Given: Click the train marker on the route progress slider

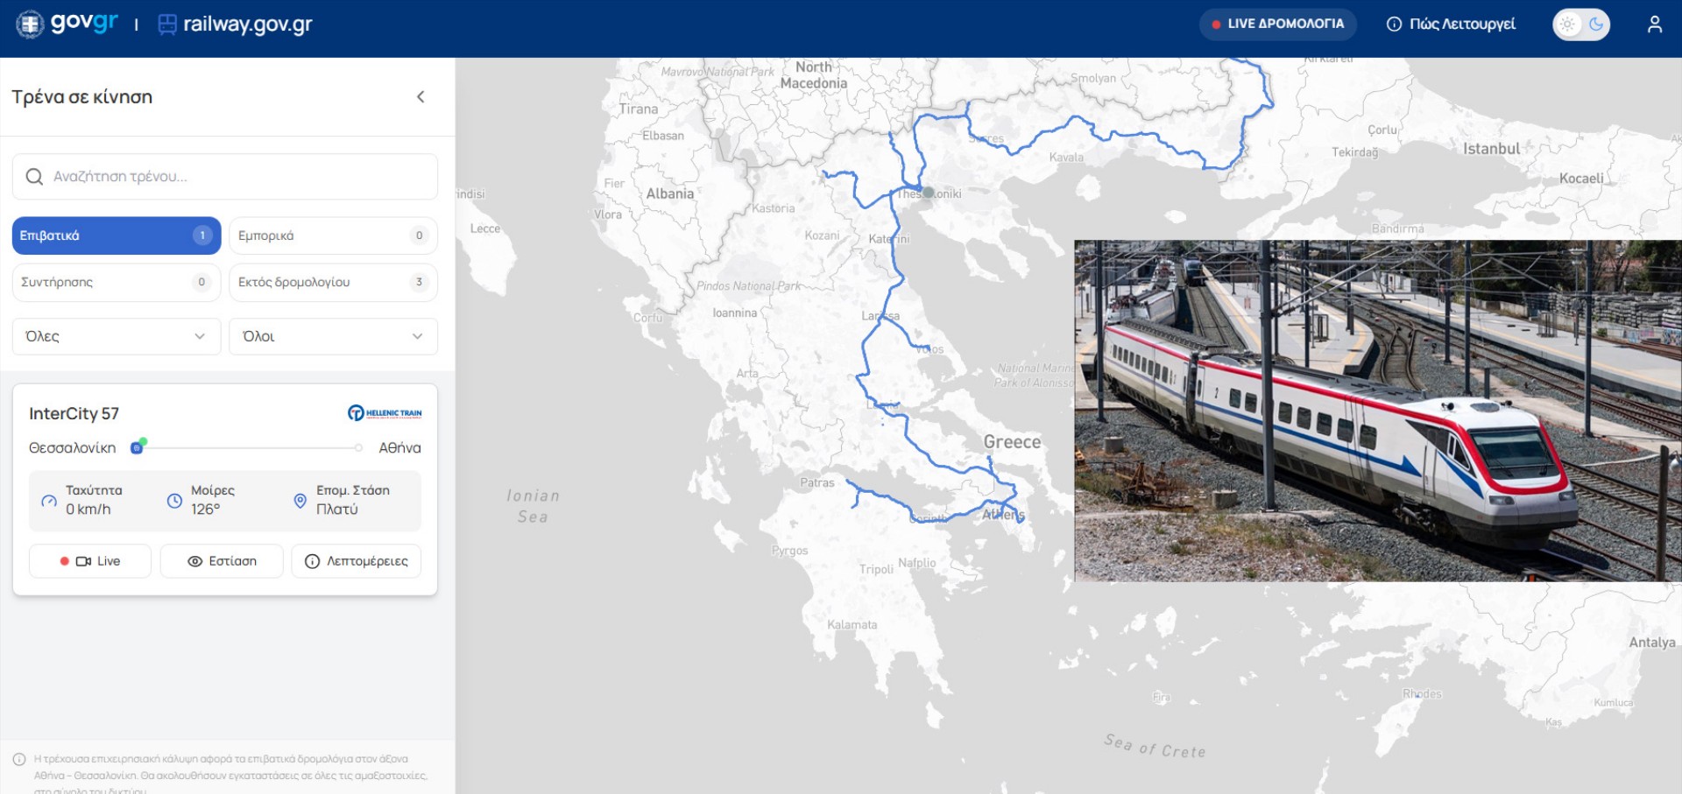Looking at the screenshot, I should click(138, 447).
